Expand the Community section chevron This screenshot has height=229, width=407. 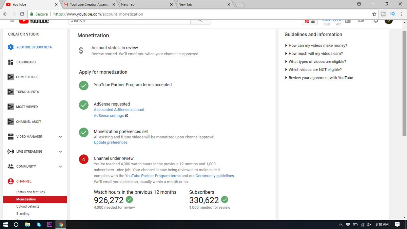click(60, 167)
